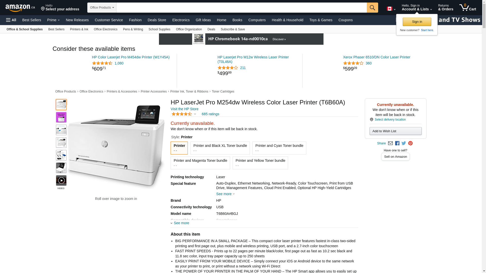The height and width of the screenshot is (273, 486).
Task: Share the product via email icon
Action: [390, 143]
